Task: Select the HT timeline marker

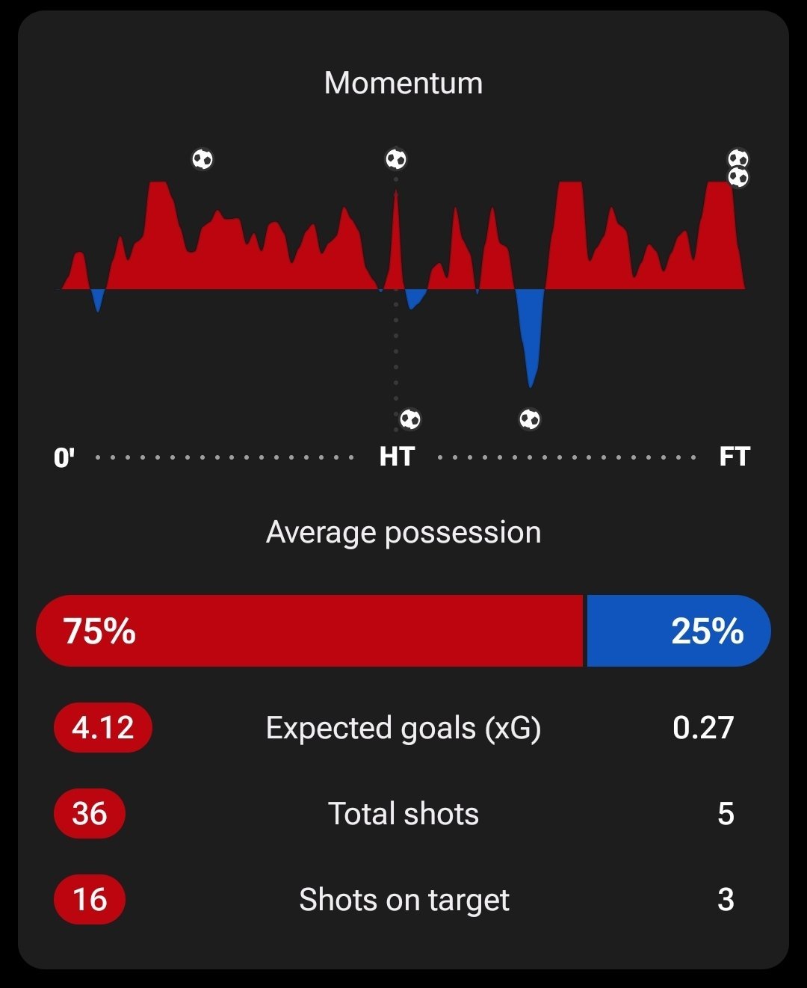Action: point(397,457)
